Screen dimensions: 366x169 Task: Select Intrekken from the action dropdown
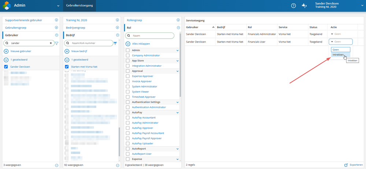pos(338,55)
